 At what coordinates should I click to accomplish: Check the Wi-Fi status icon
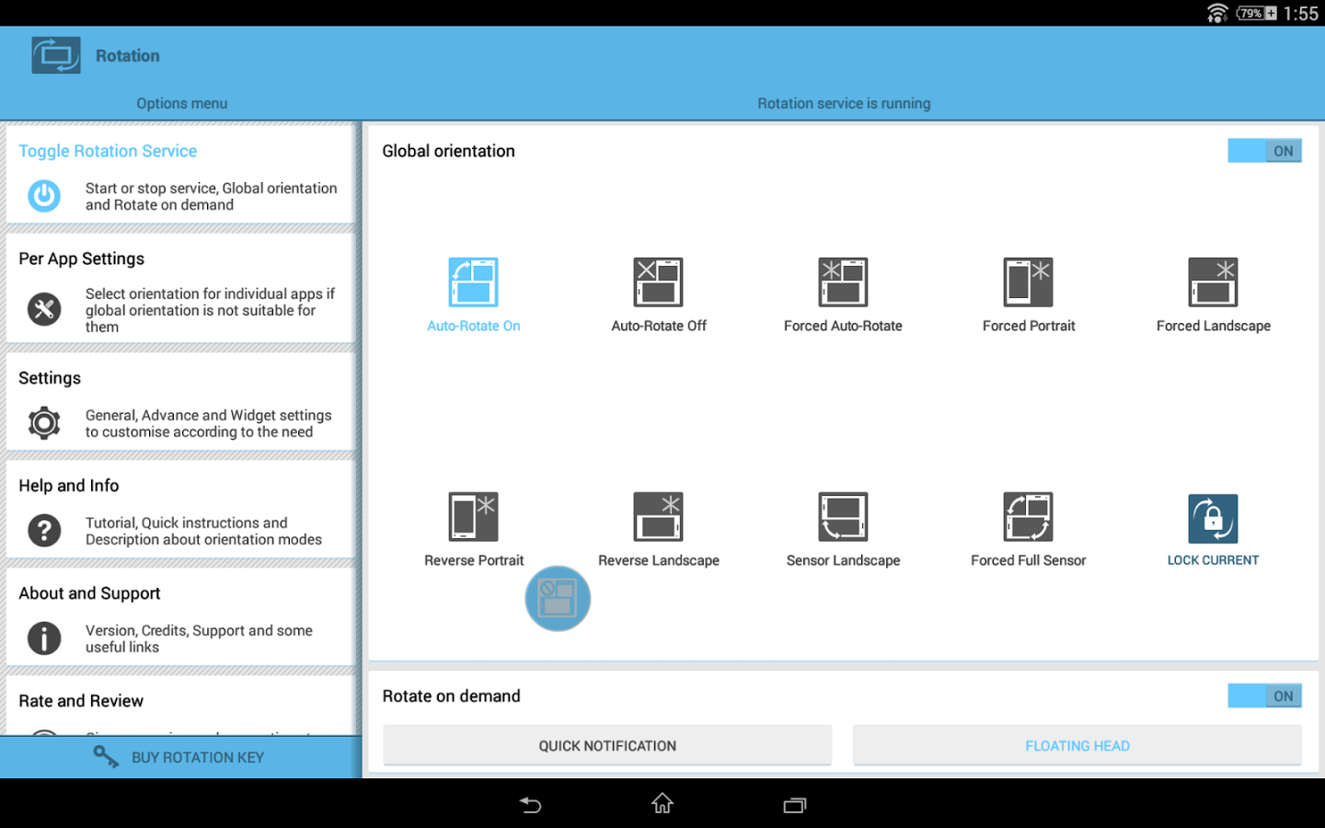pyautogui.click(x=1217, y=13)
